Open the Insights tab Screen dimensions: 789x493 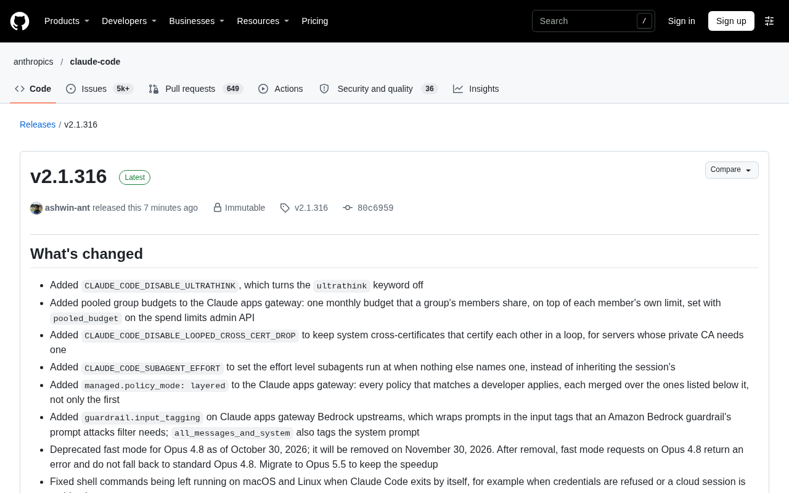pos(476,89)
